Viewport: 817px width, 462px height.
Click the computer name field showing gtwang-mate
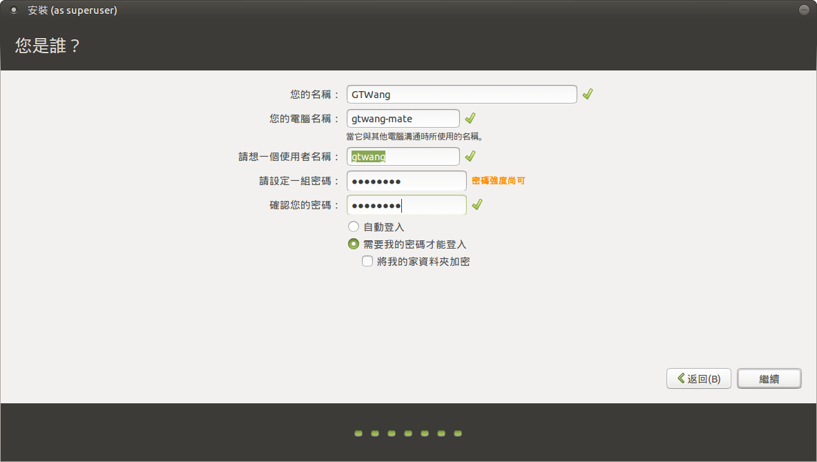(x=403, y=119)
